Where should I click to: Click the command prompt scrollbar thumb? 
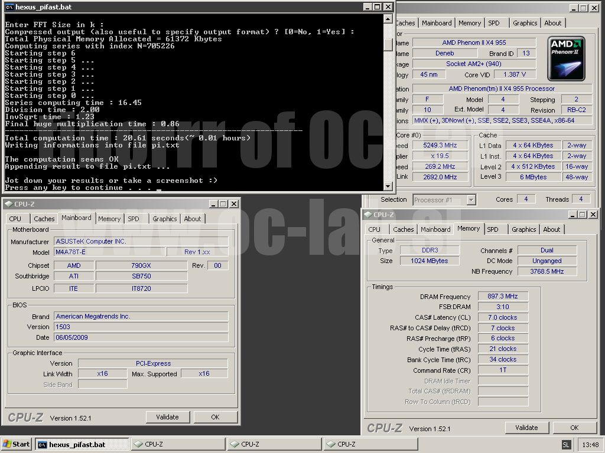[388, 44]
